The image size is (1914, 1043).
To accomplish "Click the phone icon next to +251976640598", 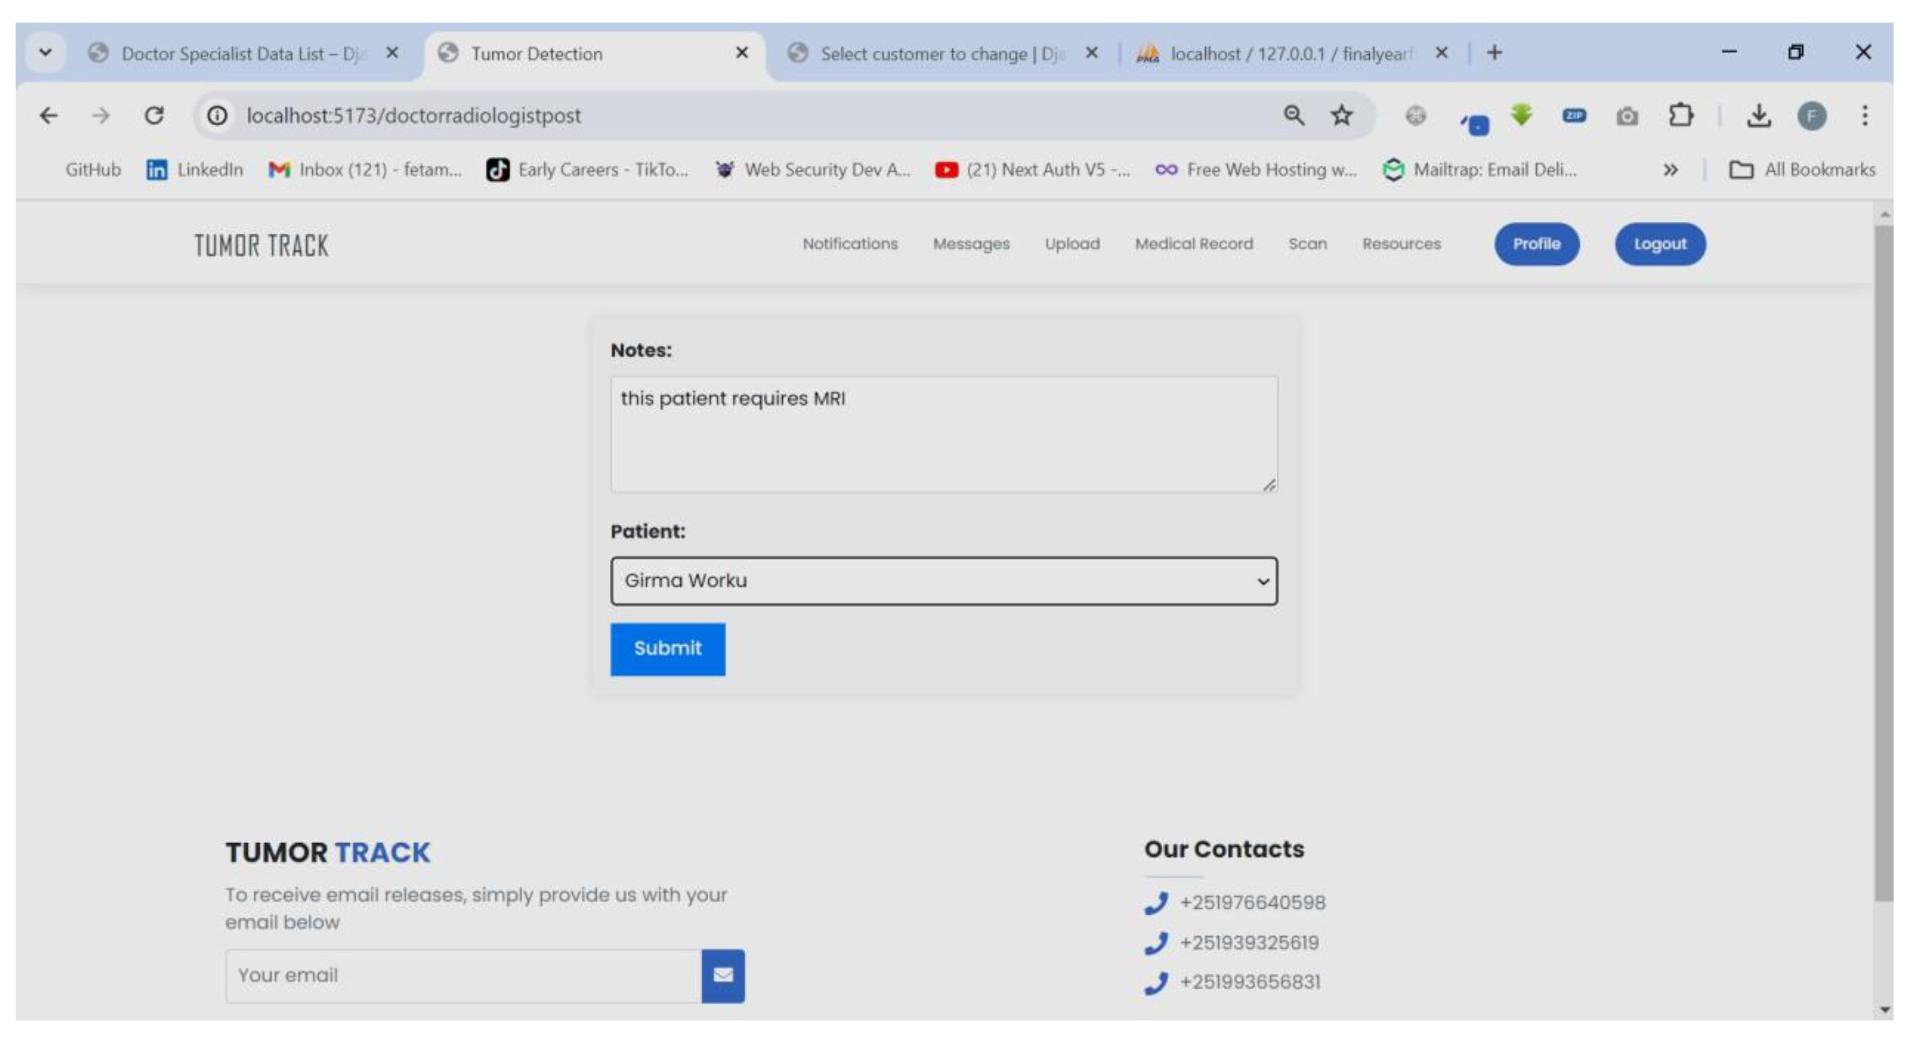I will click(1156, 903).
